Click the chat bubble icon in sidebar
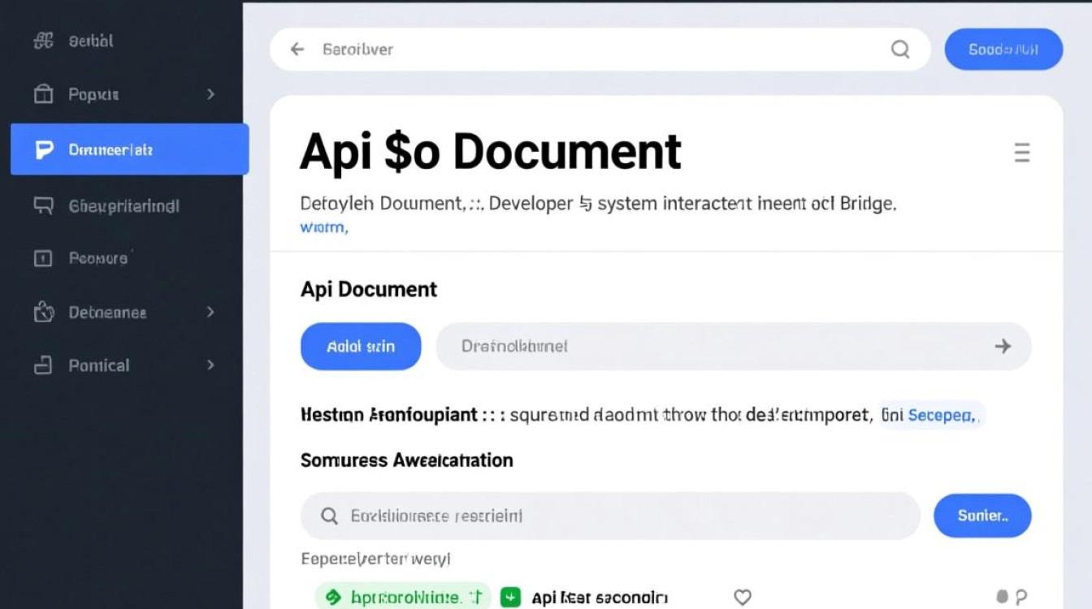The width and height of the screenshot is (1092, 609). point(43,205)
